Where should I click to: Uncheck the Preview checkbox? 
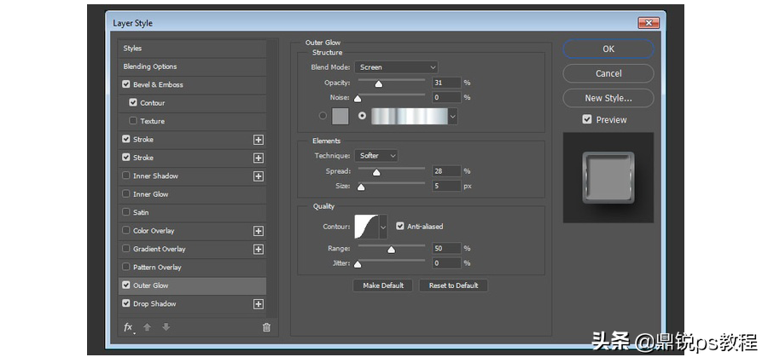click(587, 119)
